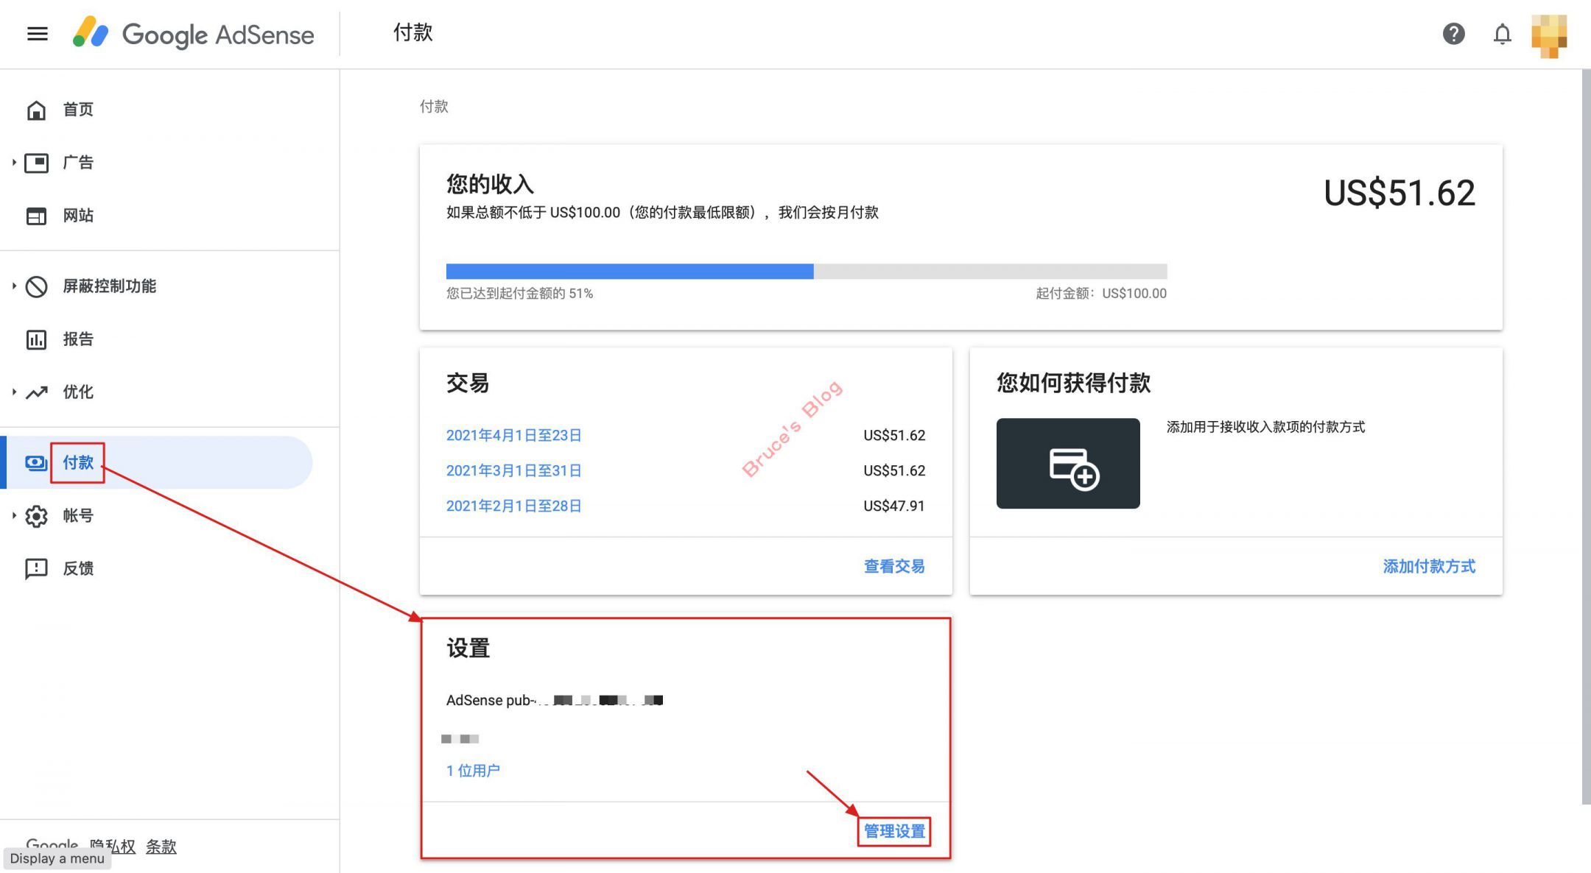1591x873 pixels.
Task: Click the Google AdSense logo
Action: 194,34
